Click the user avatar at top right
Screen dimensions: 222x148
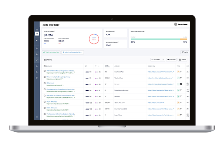coord(175,24)
